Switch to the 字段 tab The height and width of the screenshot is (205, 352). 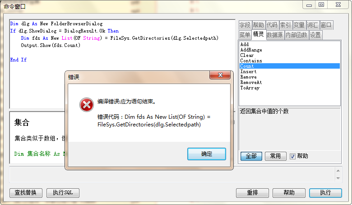tap(245, 25)
